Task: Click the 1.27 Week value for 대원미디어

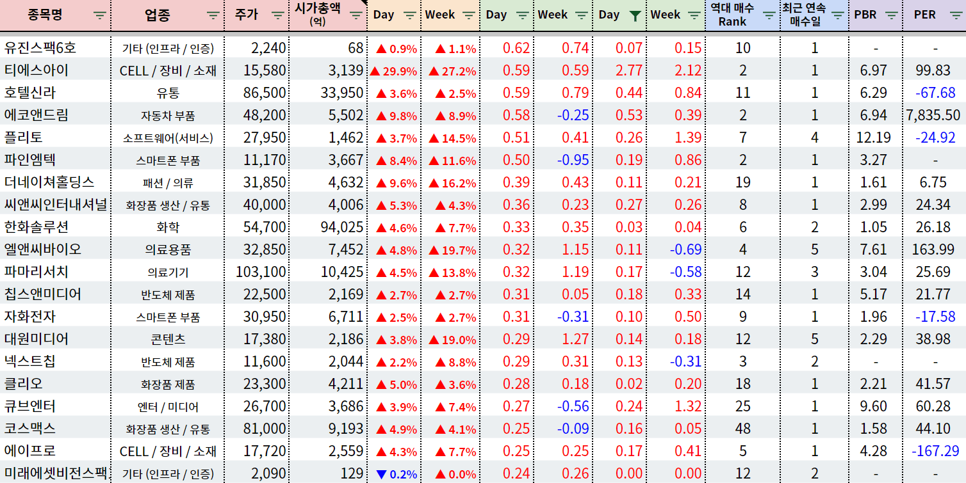Action: pyautogui.click(x=564, y=339)
